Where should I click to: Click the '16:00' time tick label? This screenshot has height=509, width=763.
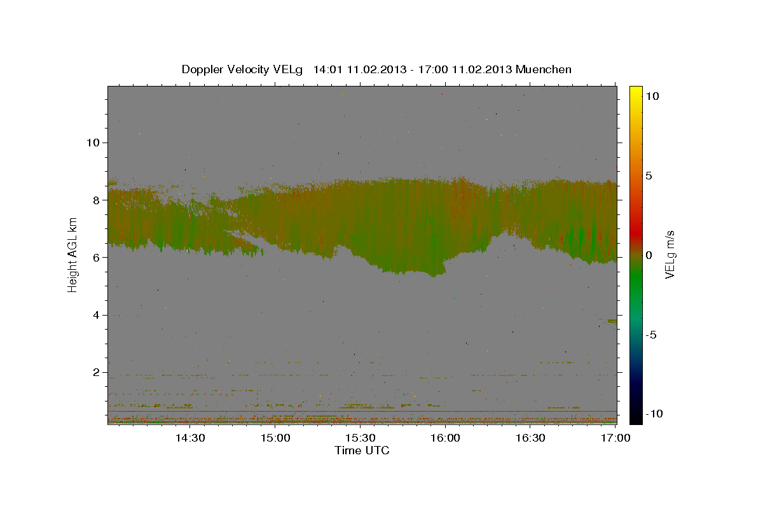coord(445,438)
